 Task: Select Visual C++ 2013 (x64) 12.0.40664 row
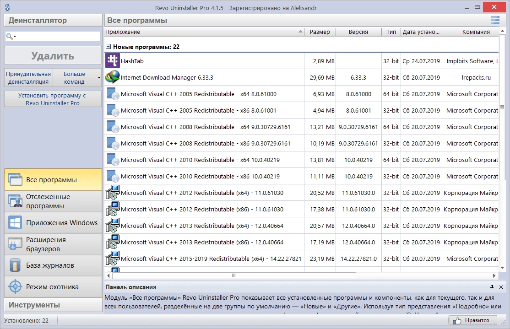point(301,226)
